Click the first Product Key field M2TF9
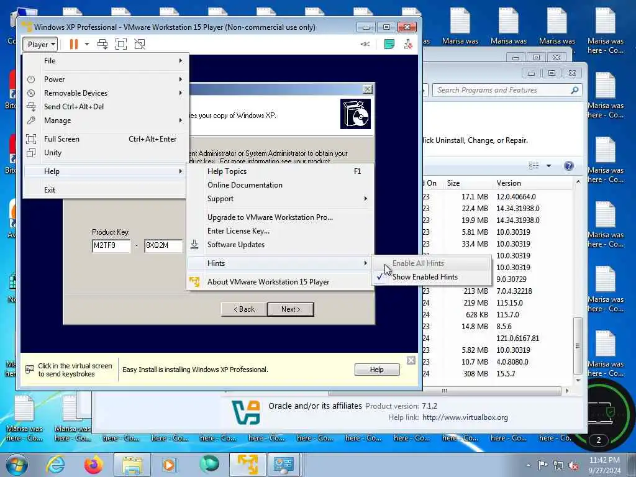Image resolution: width=636 pixels, height=477 pixels. (x=111, y=245)
